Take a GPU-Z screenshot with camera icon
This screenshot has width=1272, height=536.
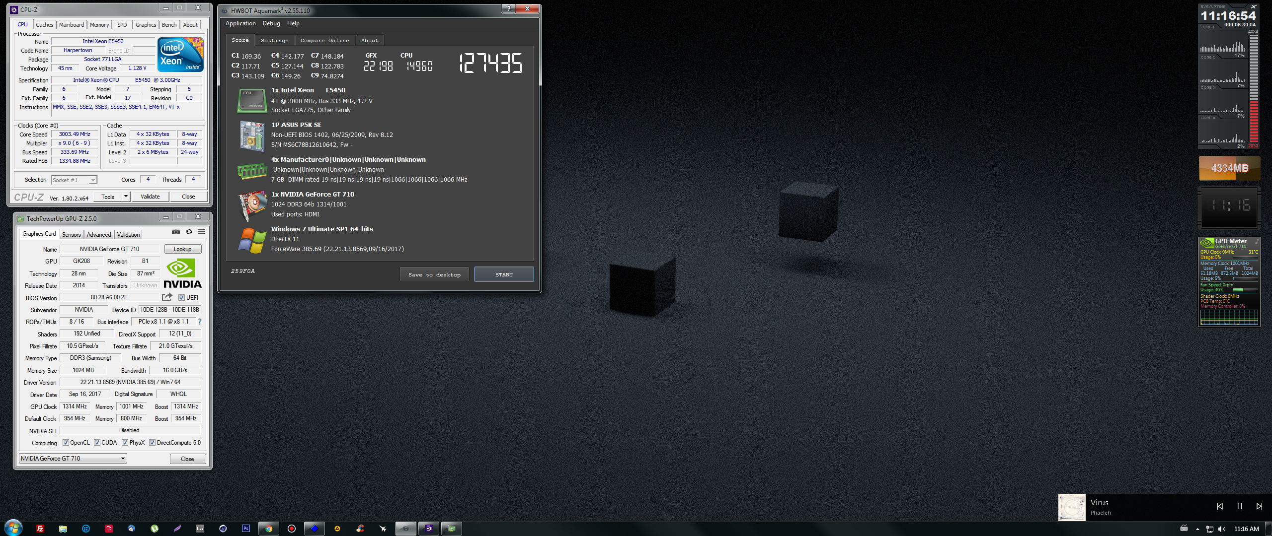coord(176,232)
